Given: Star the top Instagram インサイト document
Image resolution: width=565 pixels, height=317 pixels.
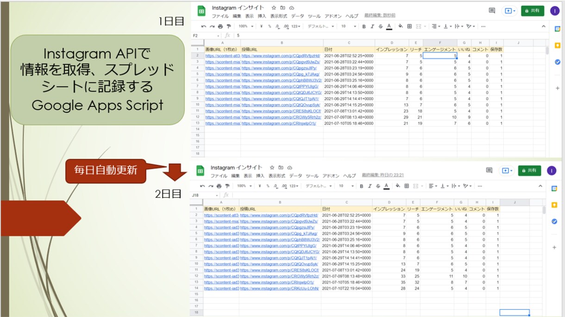Looking at the screenshot, I should click(x=274, y=8).
